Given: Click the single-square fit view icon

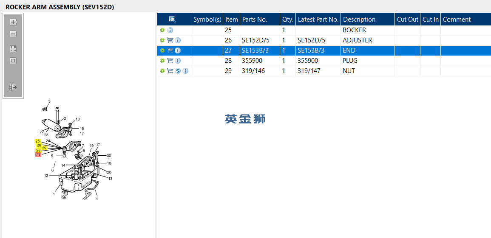Looking at the screenshot, I should tap(13, 61).
